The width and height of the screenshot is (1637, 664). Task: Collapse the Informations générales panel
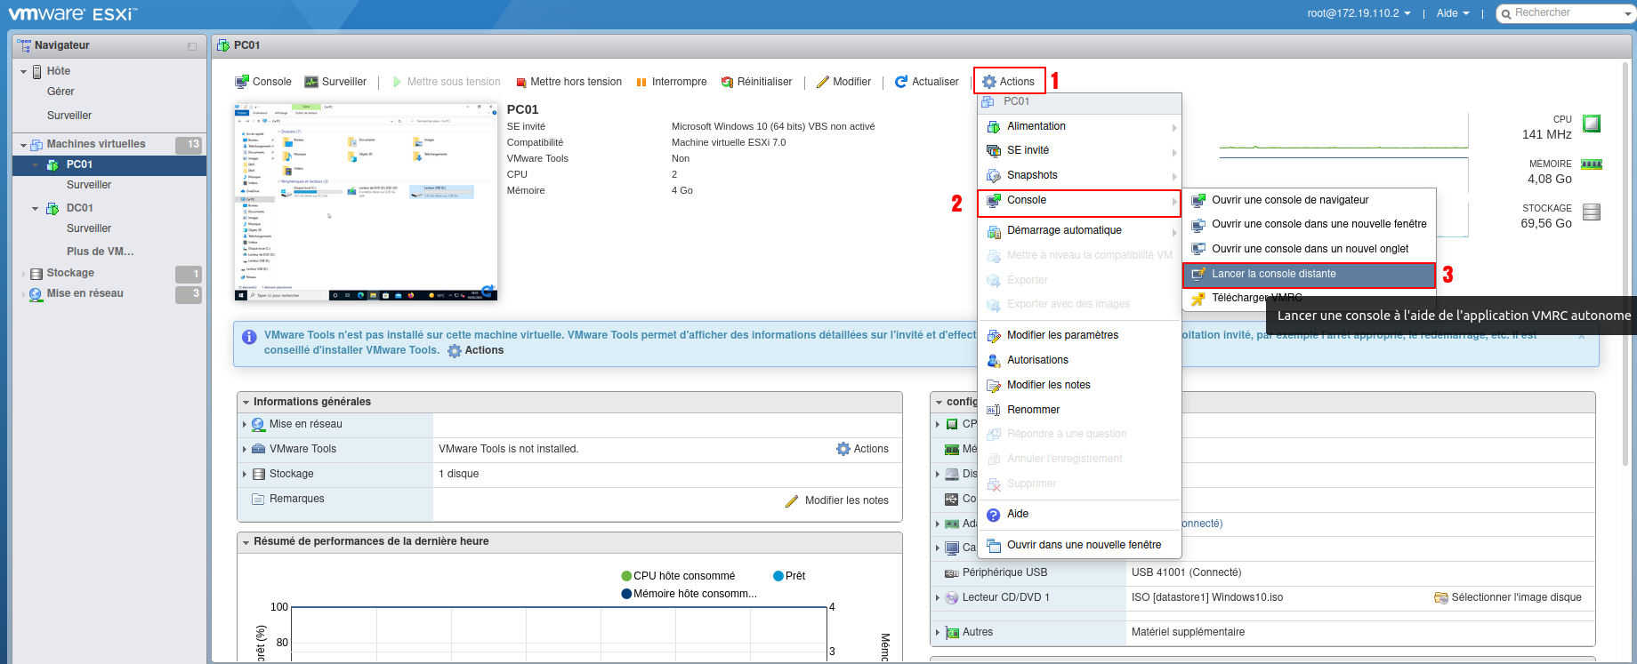coord(246,403)
